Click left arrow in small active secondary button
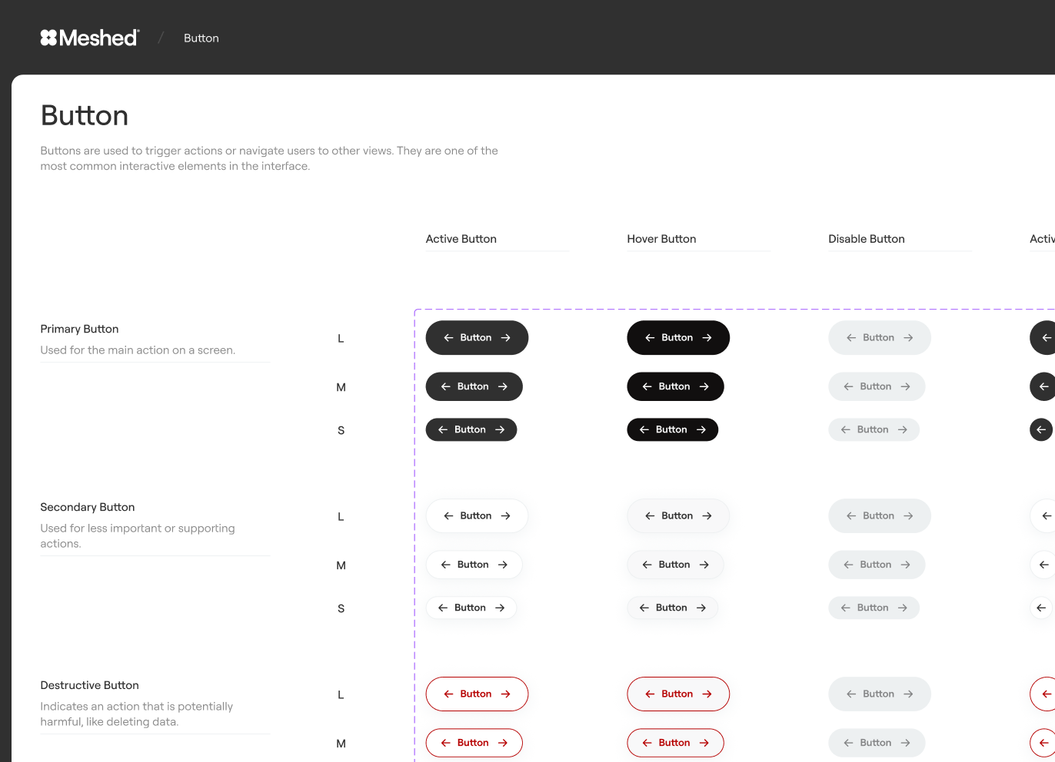 click(442, 608)
